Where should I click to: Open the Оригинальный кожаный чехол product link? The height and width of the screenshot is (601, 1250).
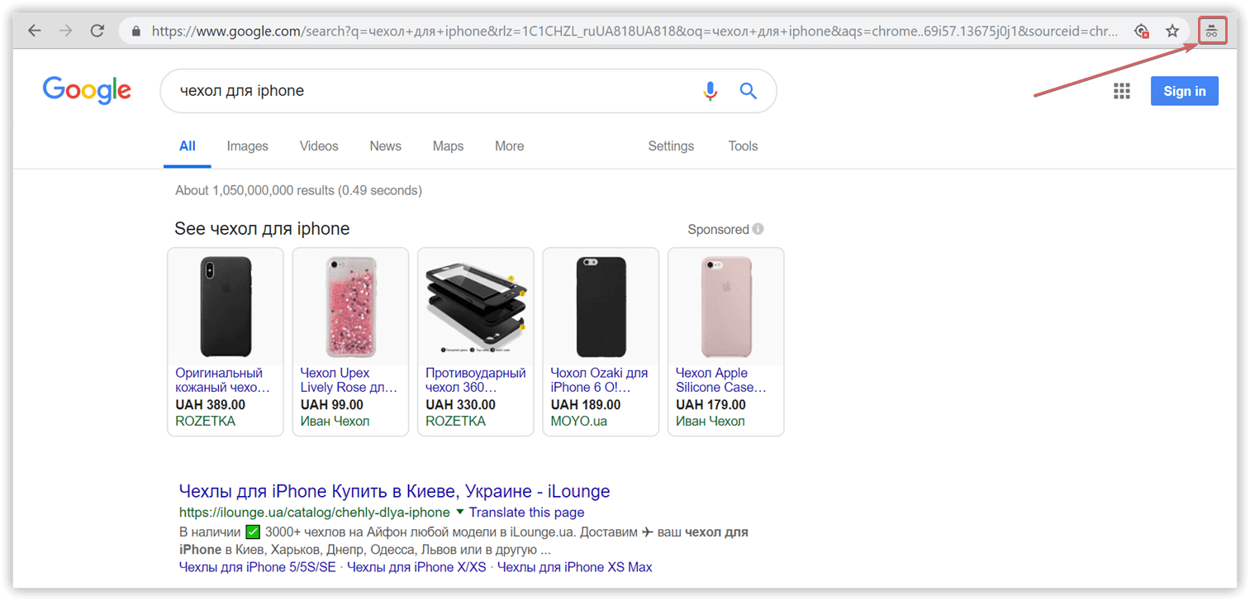click(x=223, y=380)
